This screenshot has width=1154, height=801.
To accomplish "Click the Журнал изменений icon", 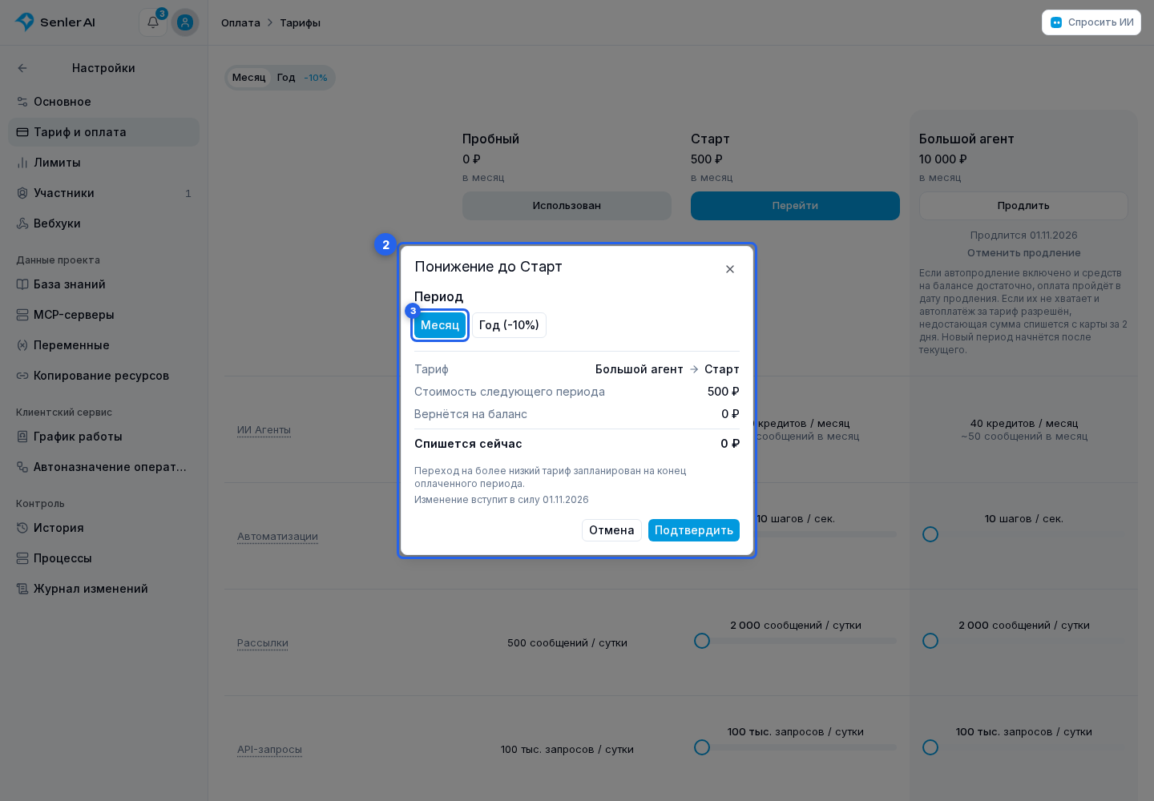I will [x=22, y=589].
